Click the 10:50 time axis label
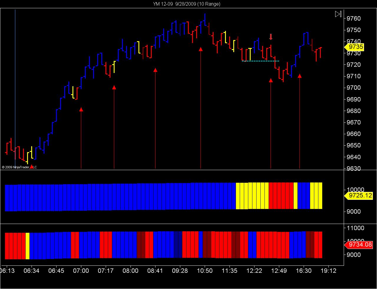The width and height of the screenshot is (377, 289). point(205,271)
